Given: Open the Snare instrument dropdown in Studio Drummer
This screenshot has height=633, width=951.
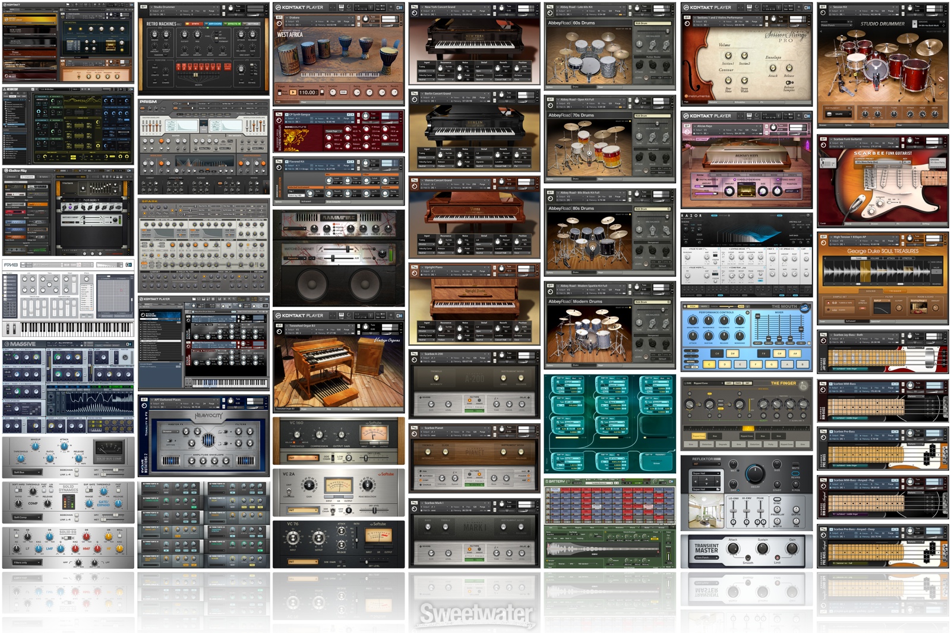Looking at the screenshot, I should click(838, 114).
